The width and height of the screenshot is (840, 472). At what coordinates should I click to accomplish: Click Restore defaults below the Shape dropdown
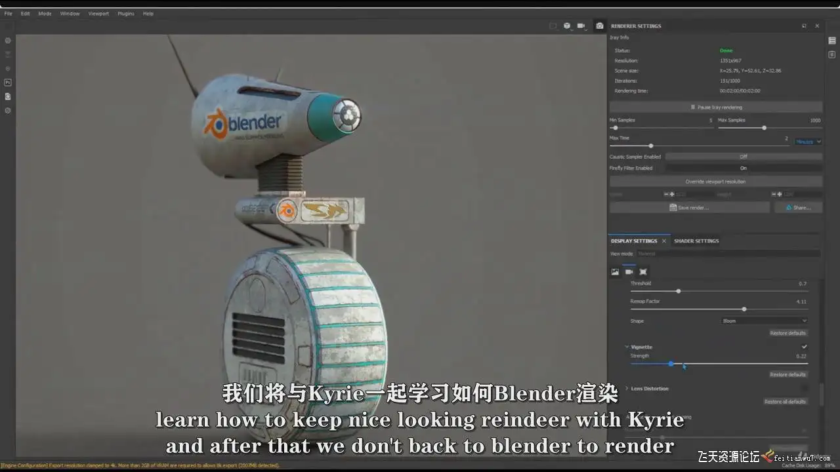click(787, 333)
